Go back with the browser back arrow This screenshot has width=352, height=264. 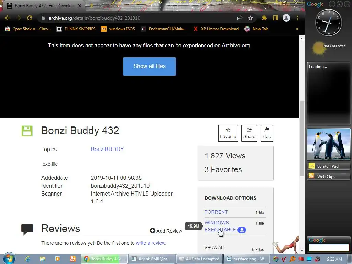click(8, 18)
